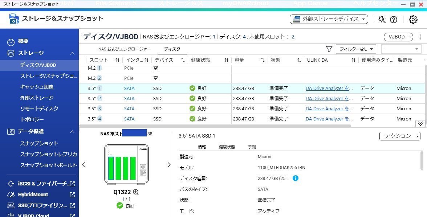Open the settings gear icon
Screen dimensions: 427x217
click(412, 19)
